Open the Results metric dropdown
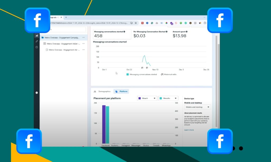 [168, 98]
